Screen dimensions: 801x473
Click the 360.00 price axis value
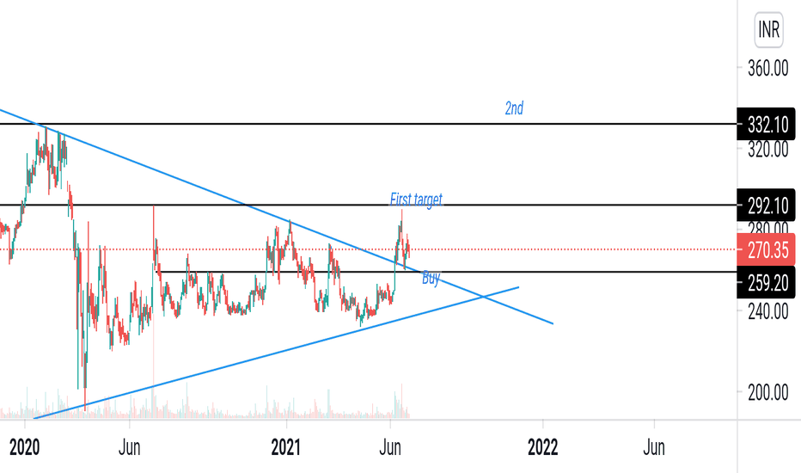(767, 68)
